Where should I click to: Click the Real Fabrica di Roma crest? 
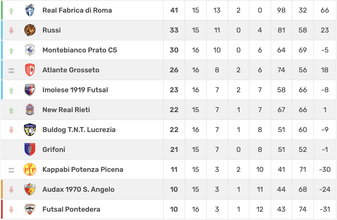coord(30,10)
